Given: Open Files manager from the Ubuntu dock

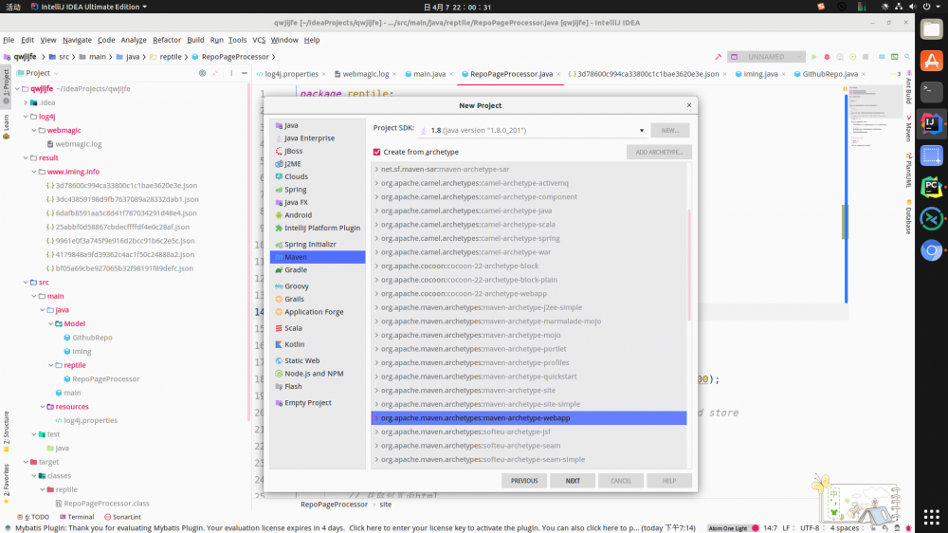Looking at the screenshot, I should tap(931, 29).
